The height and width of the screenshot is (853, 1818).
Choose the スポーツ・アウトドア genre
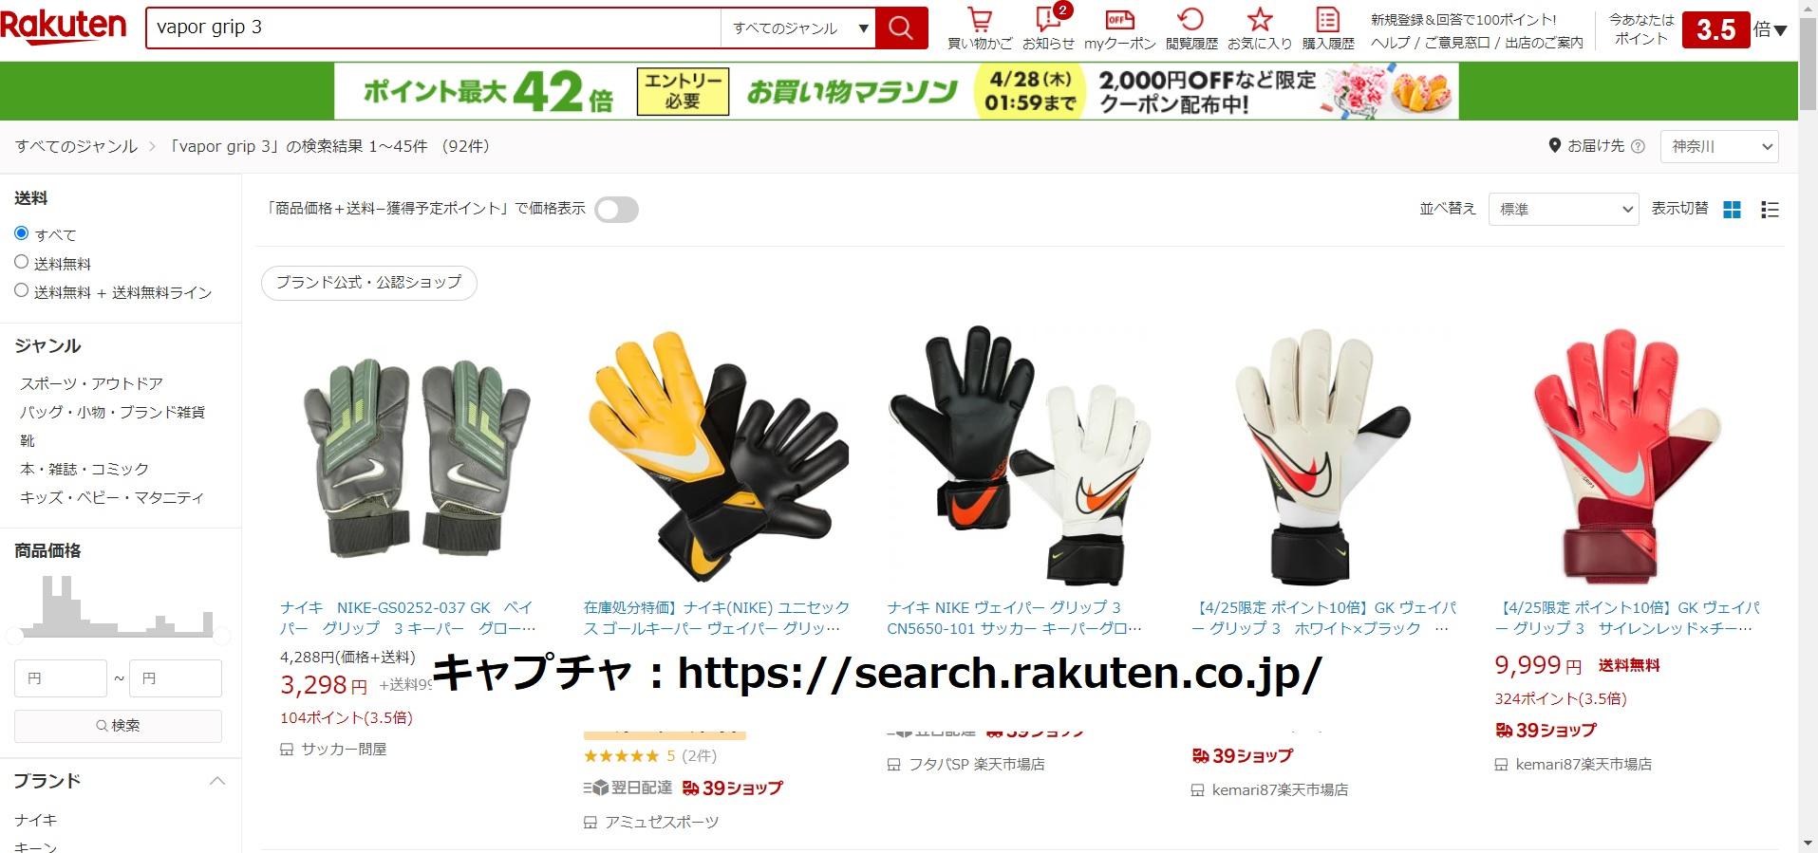pyautogui.click(x=91, y=383)
